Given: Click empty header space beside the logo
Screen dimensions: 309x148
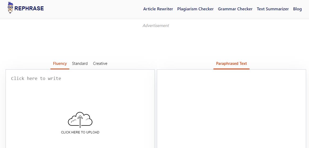Looking at the screenshot, I should [x=93, y=9].
